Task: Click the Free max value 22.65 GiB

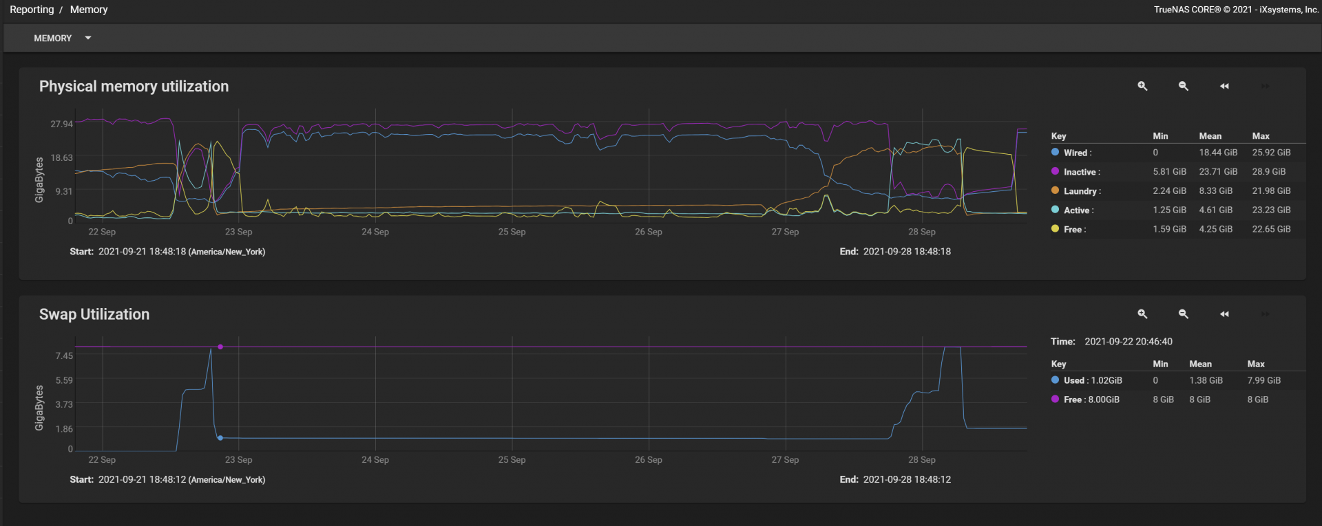Action: click(1271, 230)
